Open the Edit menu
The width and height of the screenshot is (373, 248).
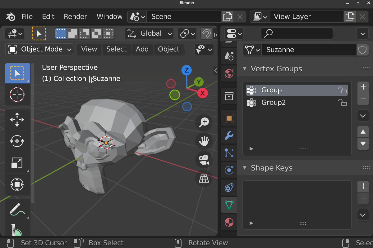48,17
